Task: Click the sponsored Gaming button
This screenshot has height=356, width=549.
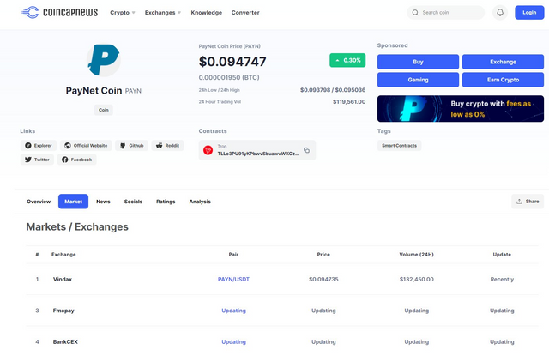Action: (418, 80)
